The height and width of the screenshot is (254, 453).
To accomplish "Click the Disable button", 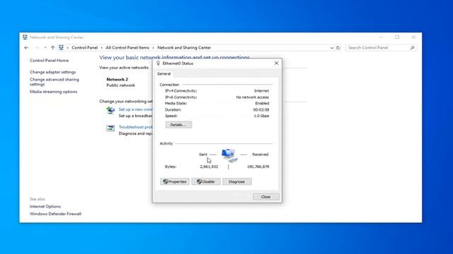I will 206,182.
